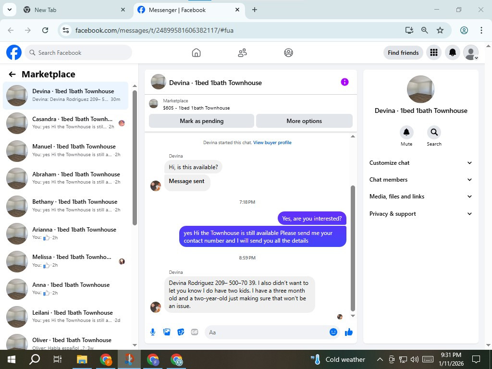Click the browser address bar URL
Screen dimensions: 492x369
click(x=154, y=30)
